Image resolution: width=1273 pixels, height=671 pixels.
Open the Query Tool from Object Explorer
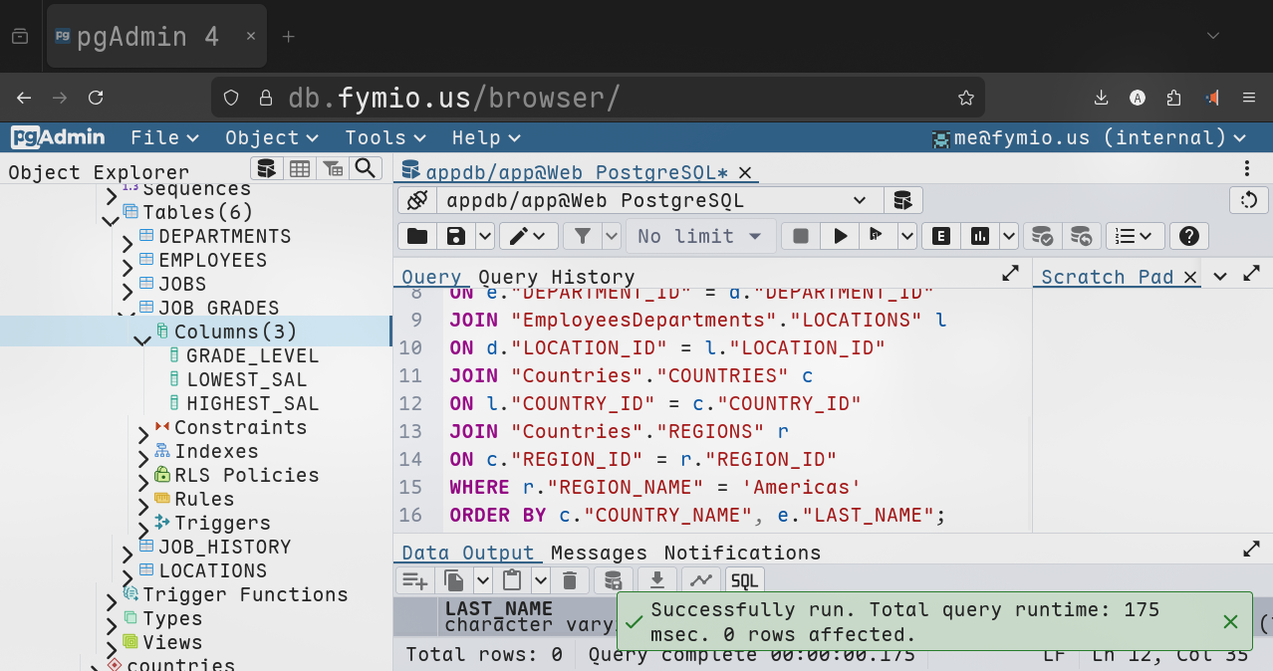[x=265, y=168]
